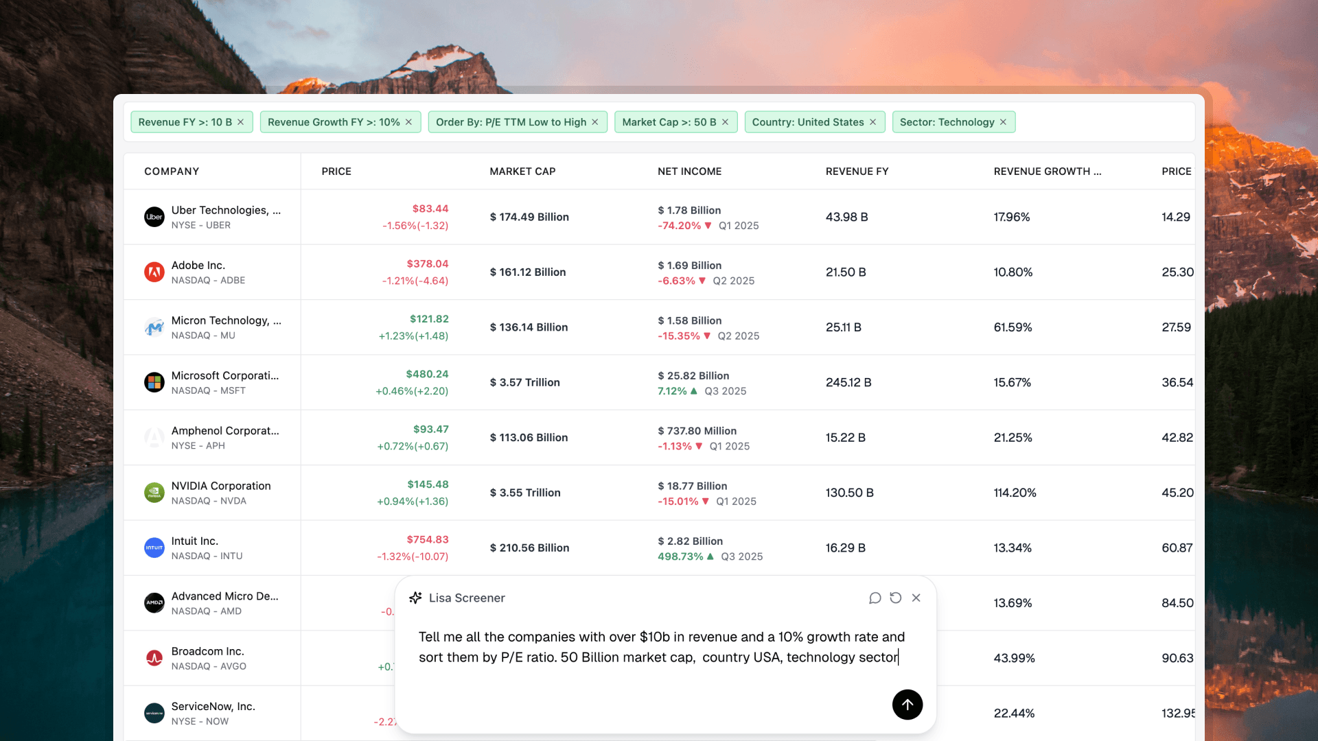Click Uber's 14.29 P/E value
Image resolution: width=1318 pixels, height=741 pixels.
pos(1176,217)
